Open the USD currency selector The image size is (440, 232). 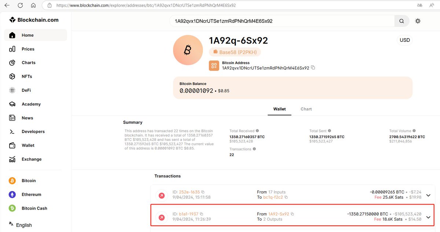[404, 40]
